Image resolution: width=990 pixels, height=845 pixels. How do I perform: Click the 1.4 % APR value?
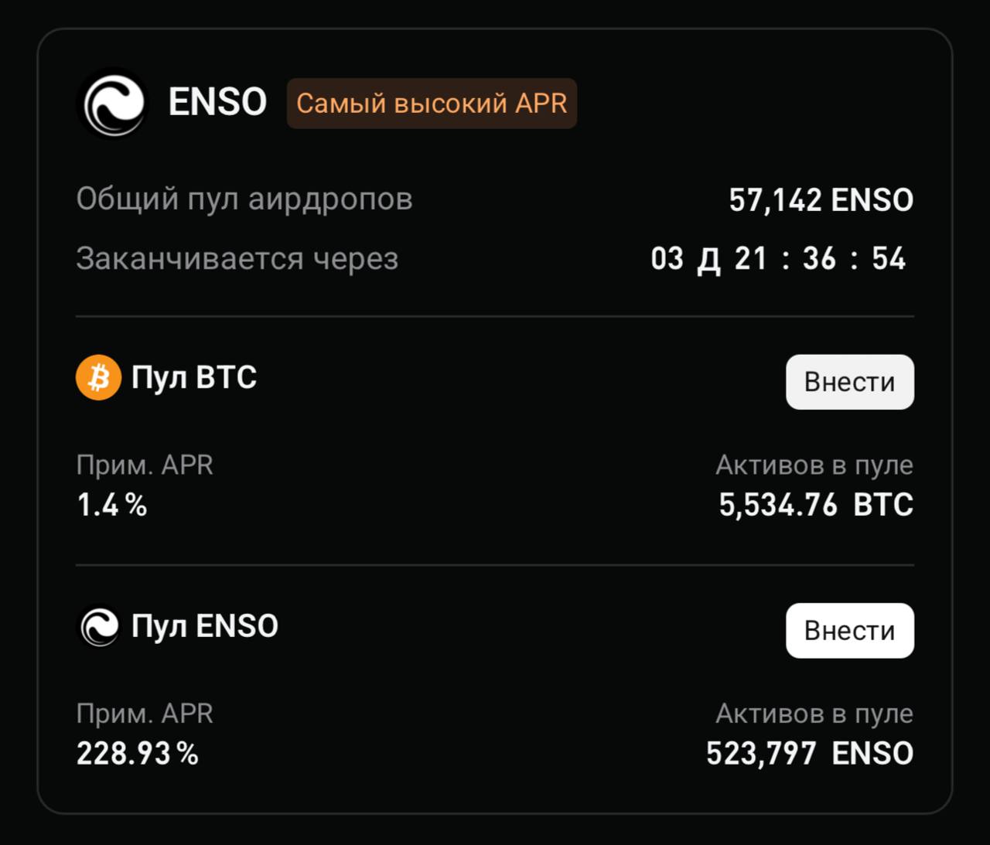click(x=111, y=505)
